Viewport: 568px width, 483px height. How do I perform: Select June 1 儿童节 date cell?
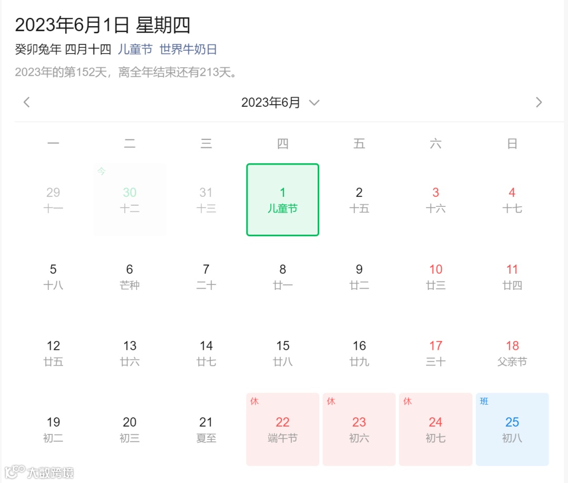[x=282, y=199]
